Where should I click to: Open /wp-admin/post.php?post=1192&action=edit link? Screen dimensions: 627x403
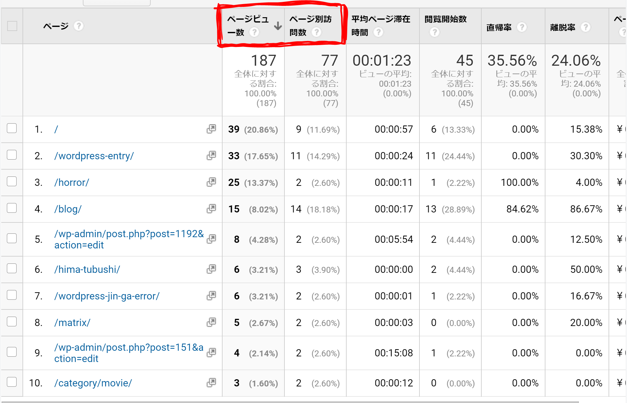point(129,239)
